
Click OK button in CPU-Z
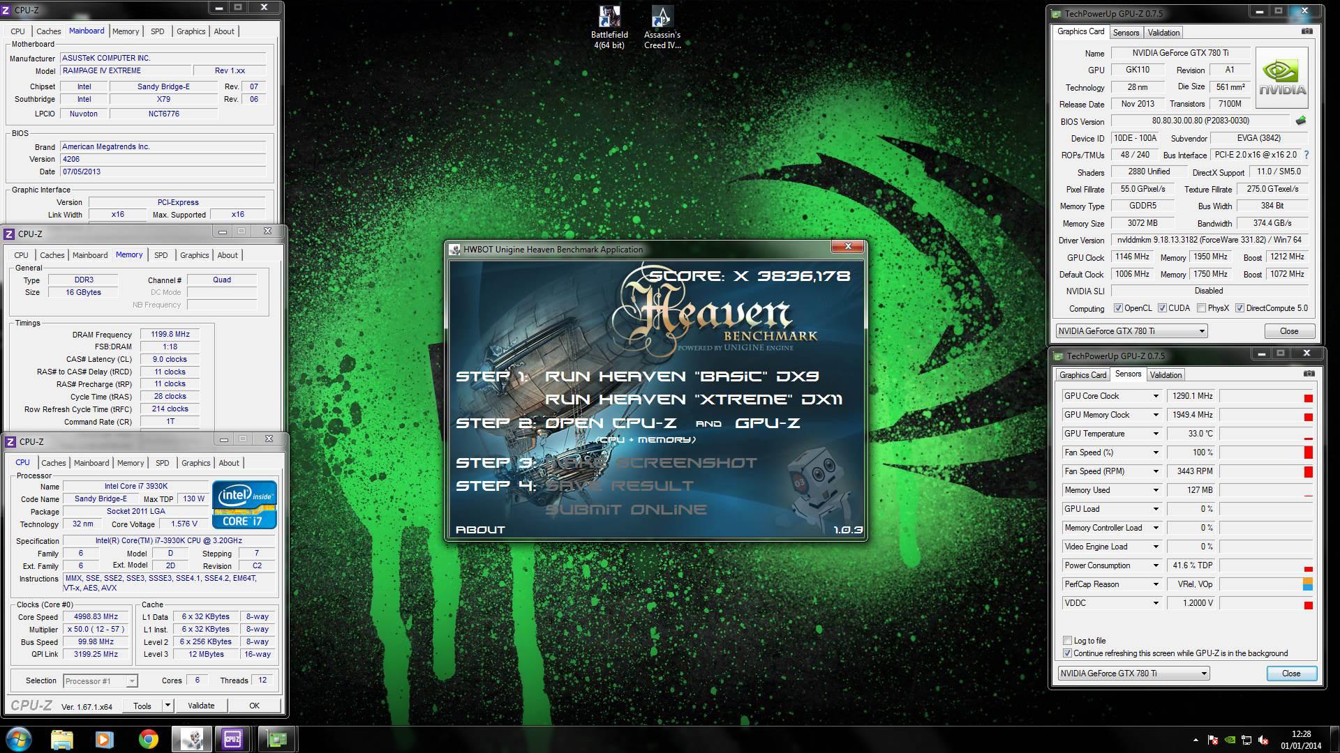tap(254, 706)
